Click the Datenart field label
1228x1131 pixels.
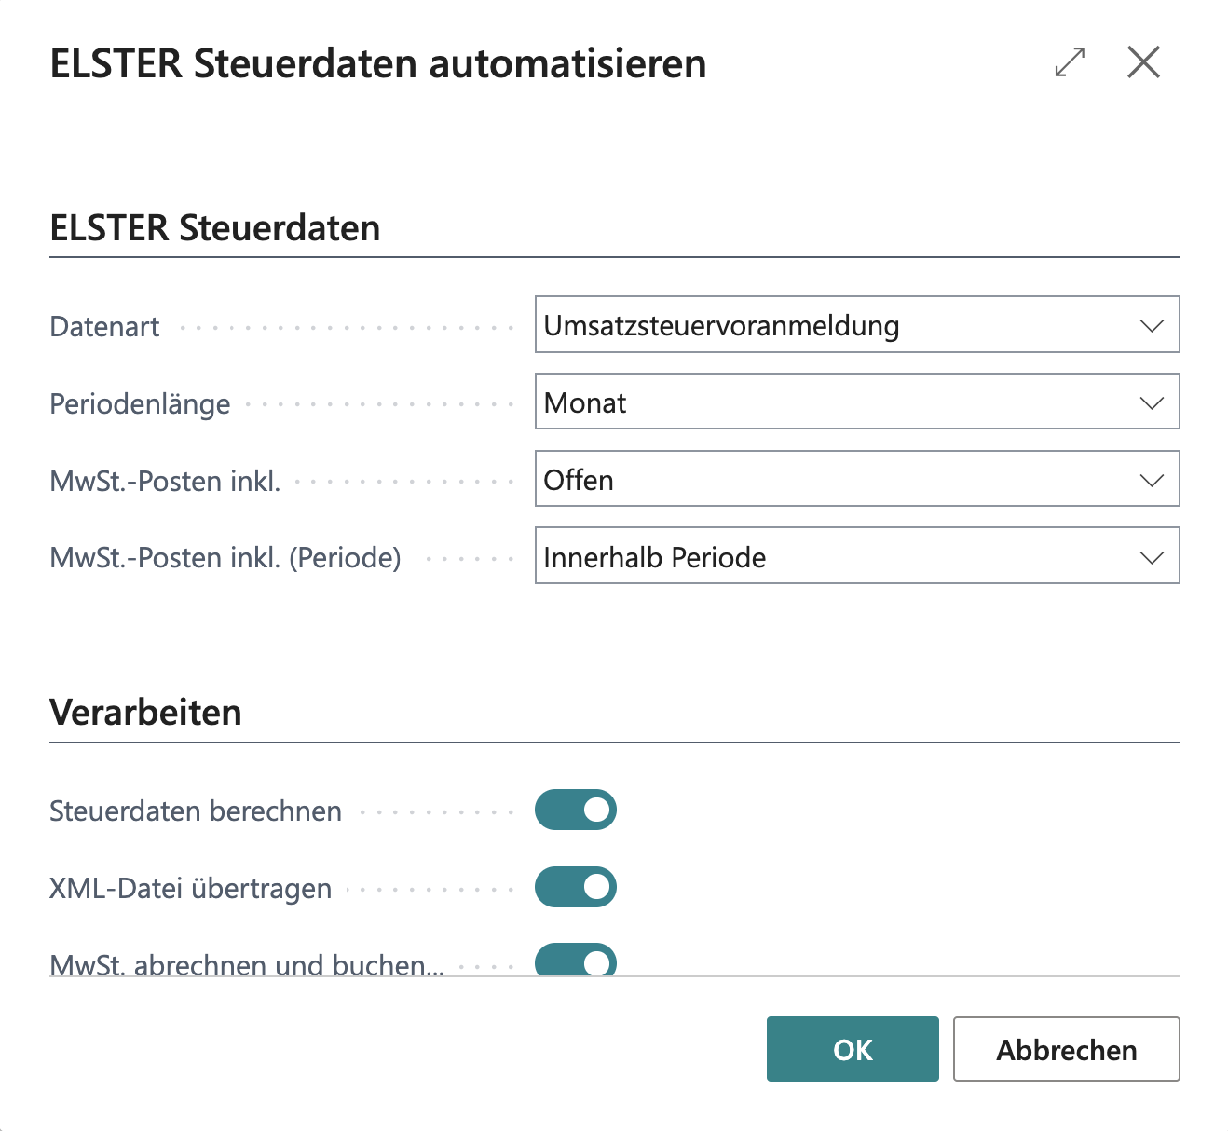(x=104, y=327)
